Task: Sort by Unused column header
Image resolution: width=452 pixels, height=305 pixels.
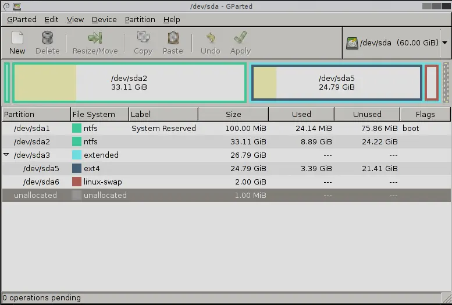Action: (367, 114)
